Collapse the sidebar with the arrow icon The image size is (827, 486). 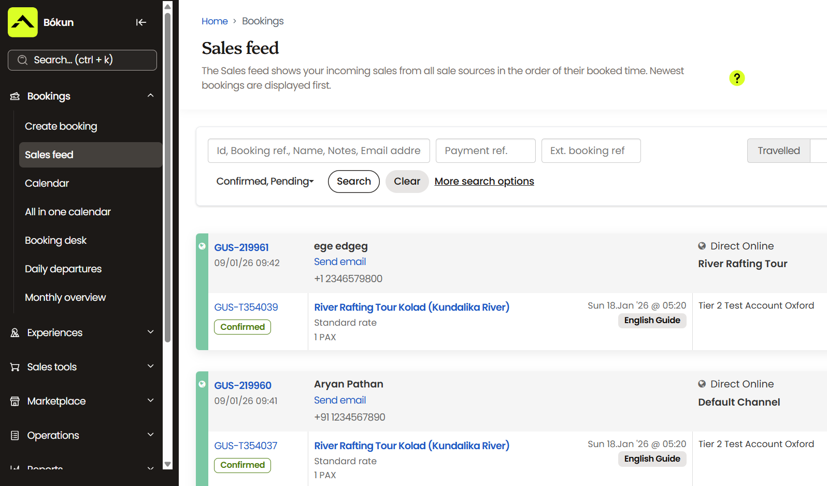coord(141,22)
